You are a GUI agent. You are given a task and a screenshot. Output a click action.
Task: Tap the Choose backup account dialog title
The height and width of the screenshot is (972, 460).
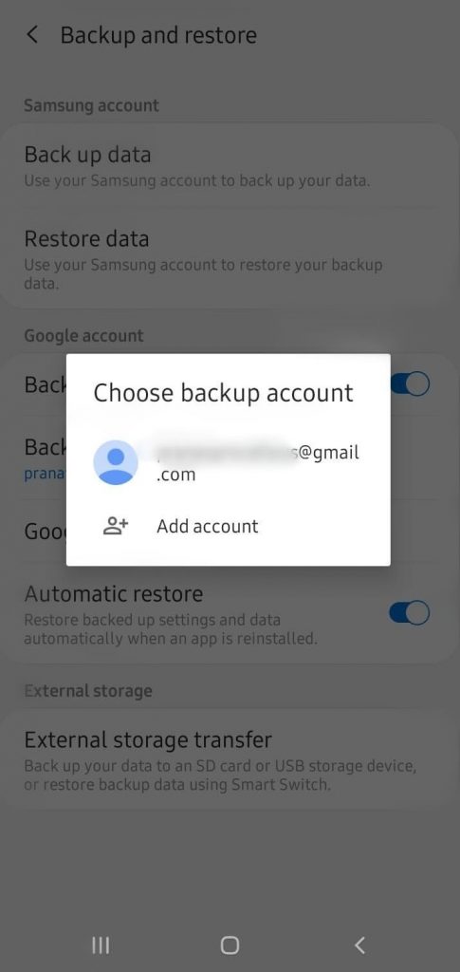tap(223, 392)
